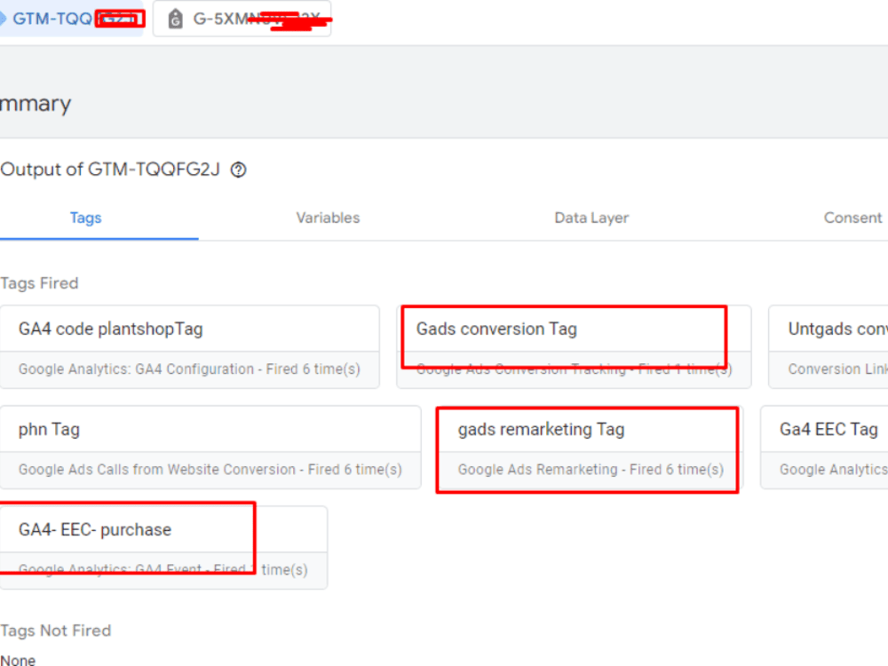Open the GA4 code plantshopTag card
The height and width of the screenshot is (666, 888).
190,346
